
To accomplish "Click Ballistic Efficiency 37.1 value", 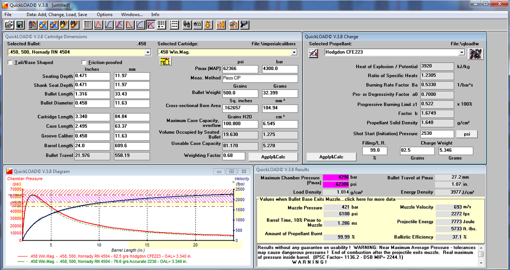I will [449, 237].
